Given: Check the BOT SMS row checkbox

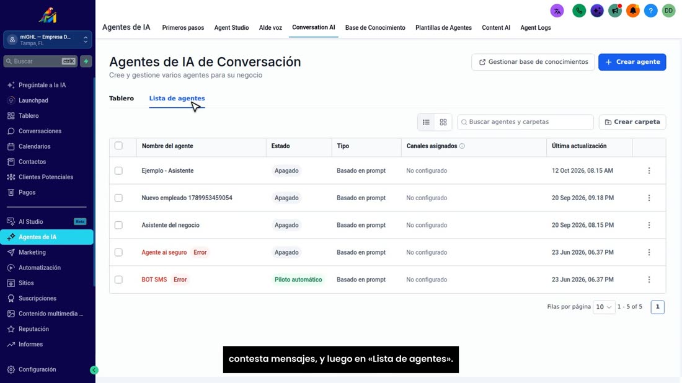Looking at the screenshot, I should (118, 280).
